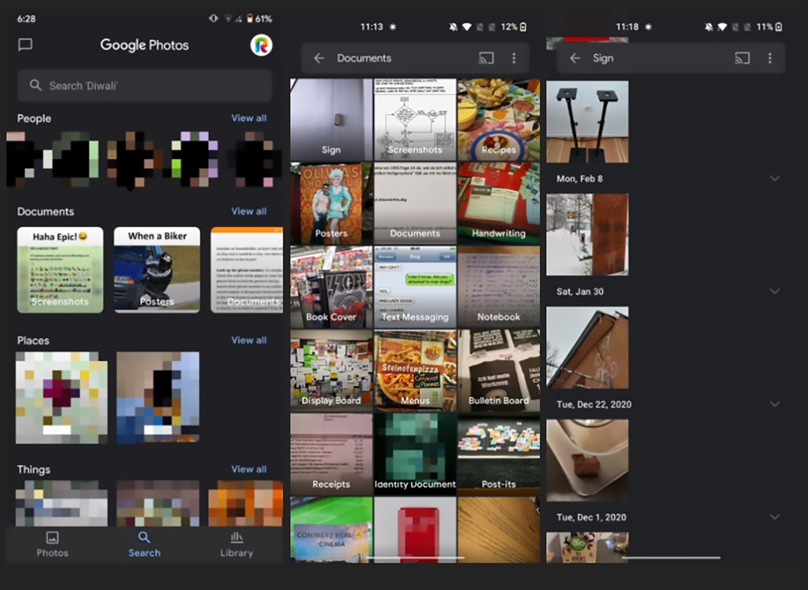
Task: Select the Search tab in bottom navigation
Action: coord(144,544)
